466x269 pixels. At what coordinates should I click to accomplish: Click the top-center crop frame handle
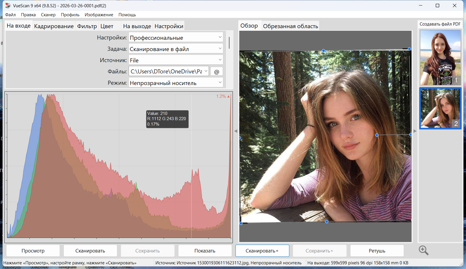coord(323,51)
